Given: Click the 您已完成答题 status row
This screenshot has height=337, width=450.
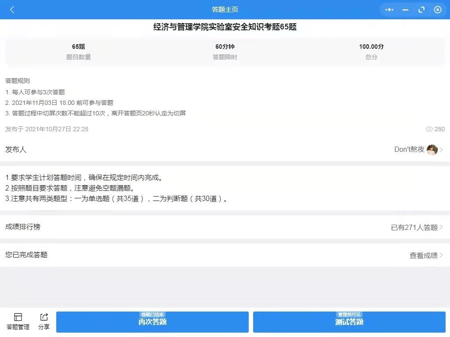Looking at the screenshot, I should point(26,255).
